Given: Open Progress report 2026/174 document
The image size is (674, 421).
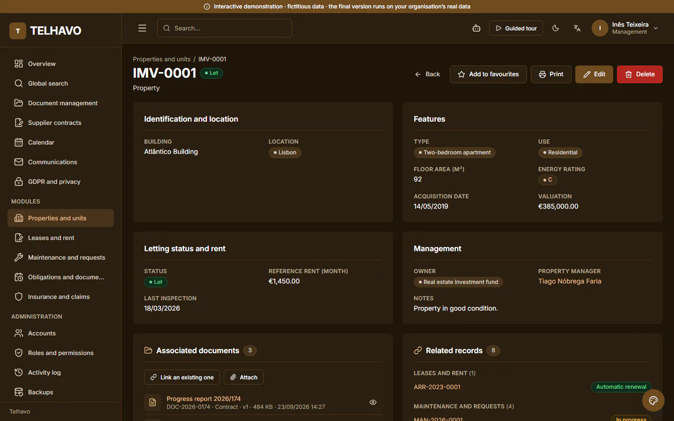Looking at the screenshot, I should coord(204,399).
